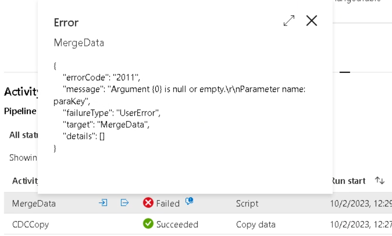Click the Succeeded status text

(x=177, y=224)
